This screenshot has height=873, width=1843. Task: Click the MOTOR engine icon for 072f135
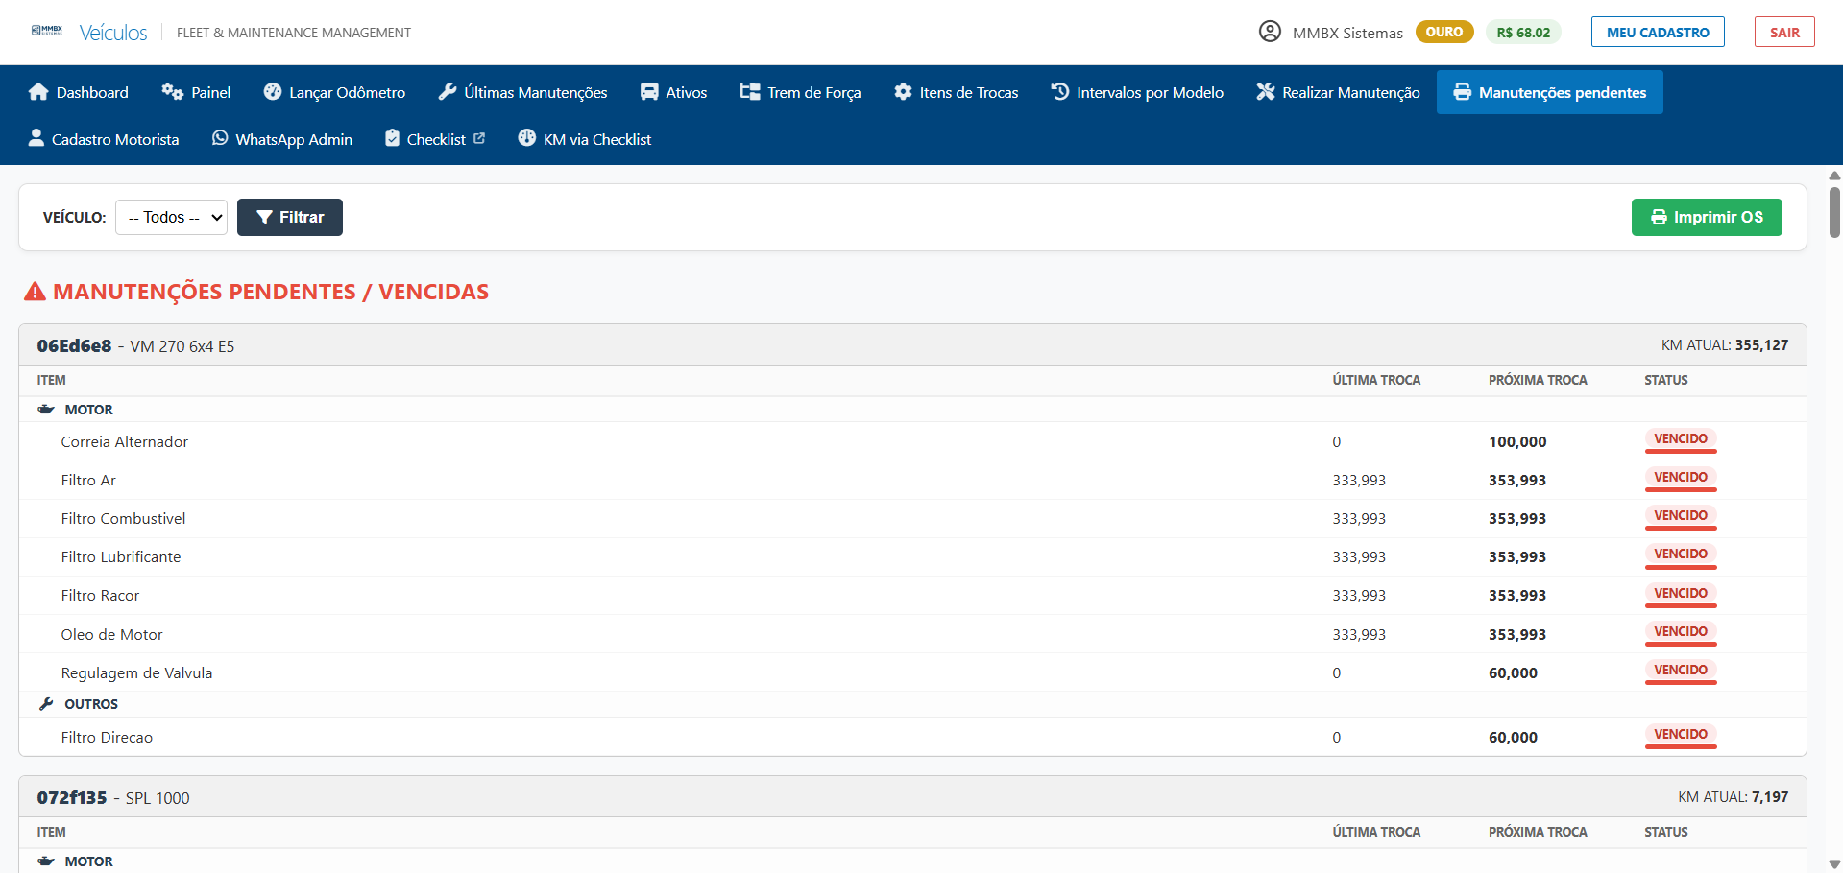pos(46,861)
